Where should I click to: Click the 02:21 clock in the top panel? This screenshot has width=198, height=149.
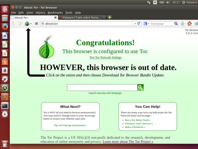click(x=176, y=2)
